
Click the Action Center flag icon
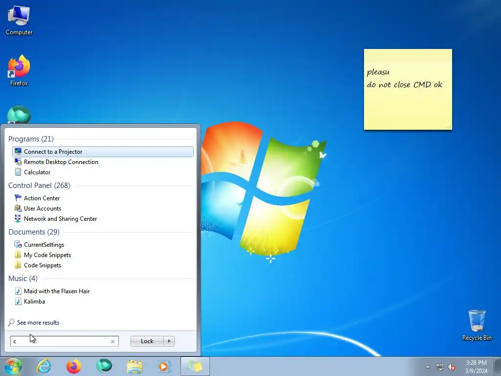(x=18, y=198)
